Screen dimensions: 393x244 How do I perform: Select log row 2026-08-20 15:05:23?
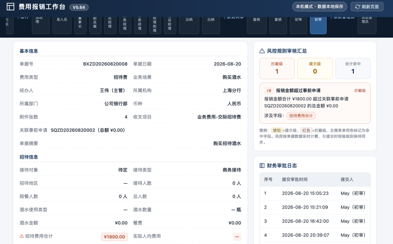pyautogui.click(x=315, y=193)
